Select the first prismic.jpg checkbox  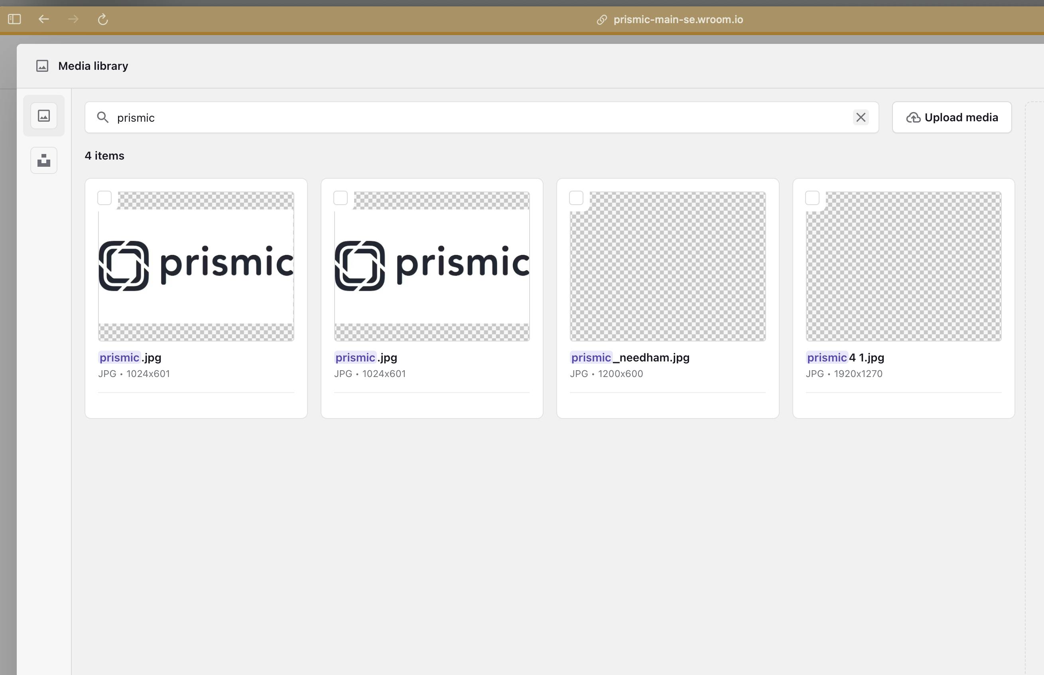click(x=105, y=198)
